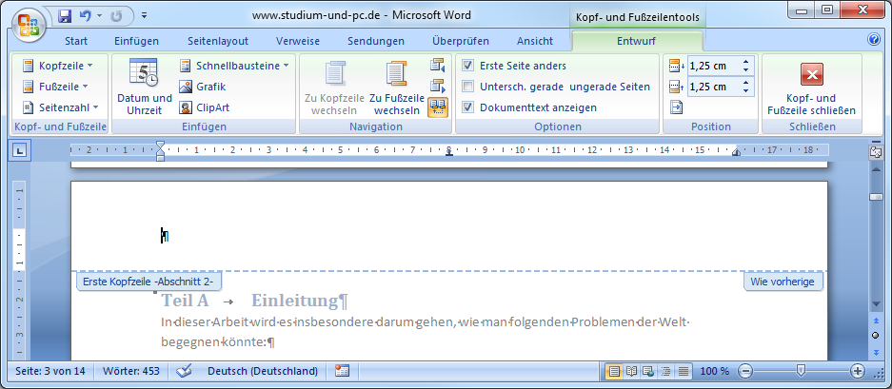This screenshot has height=389, width=892.
Task: Switch to the Einfügen tab
Action: 136,41
